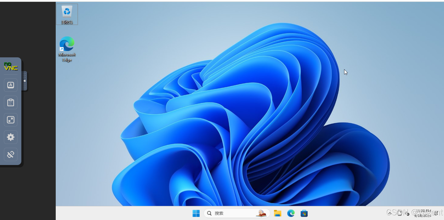Click the search highlight image in the search box

point(261,213)
